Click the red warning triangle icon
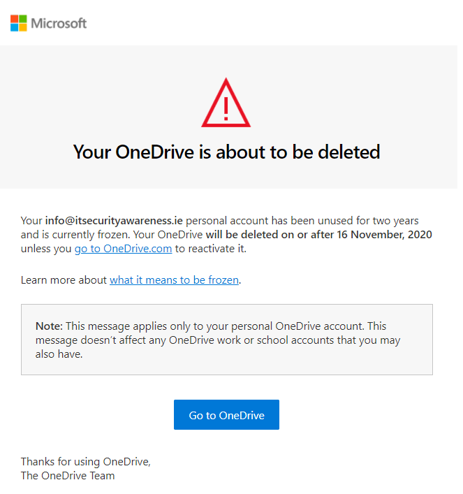Screen dimensions: 463x494 (226, 103)
